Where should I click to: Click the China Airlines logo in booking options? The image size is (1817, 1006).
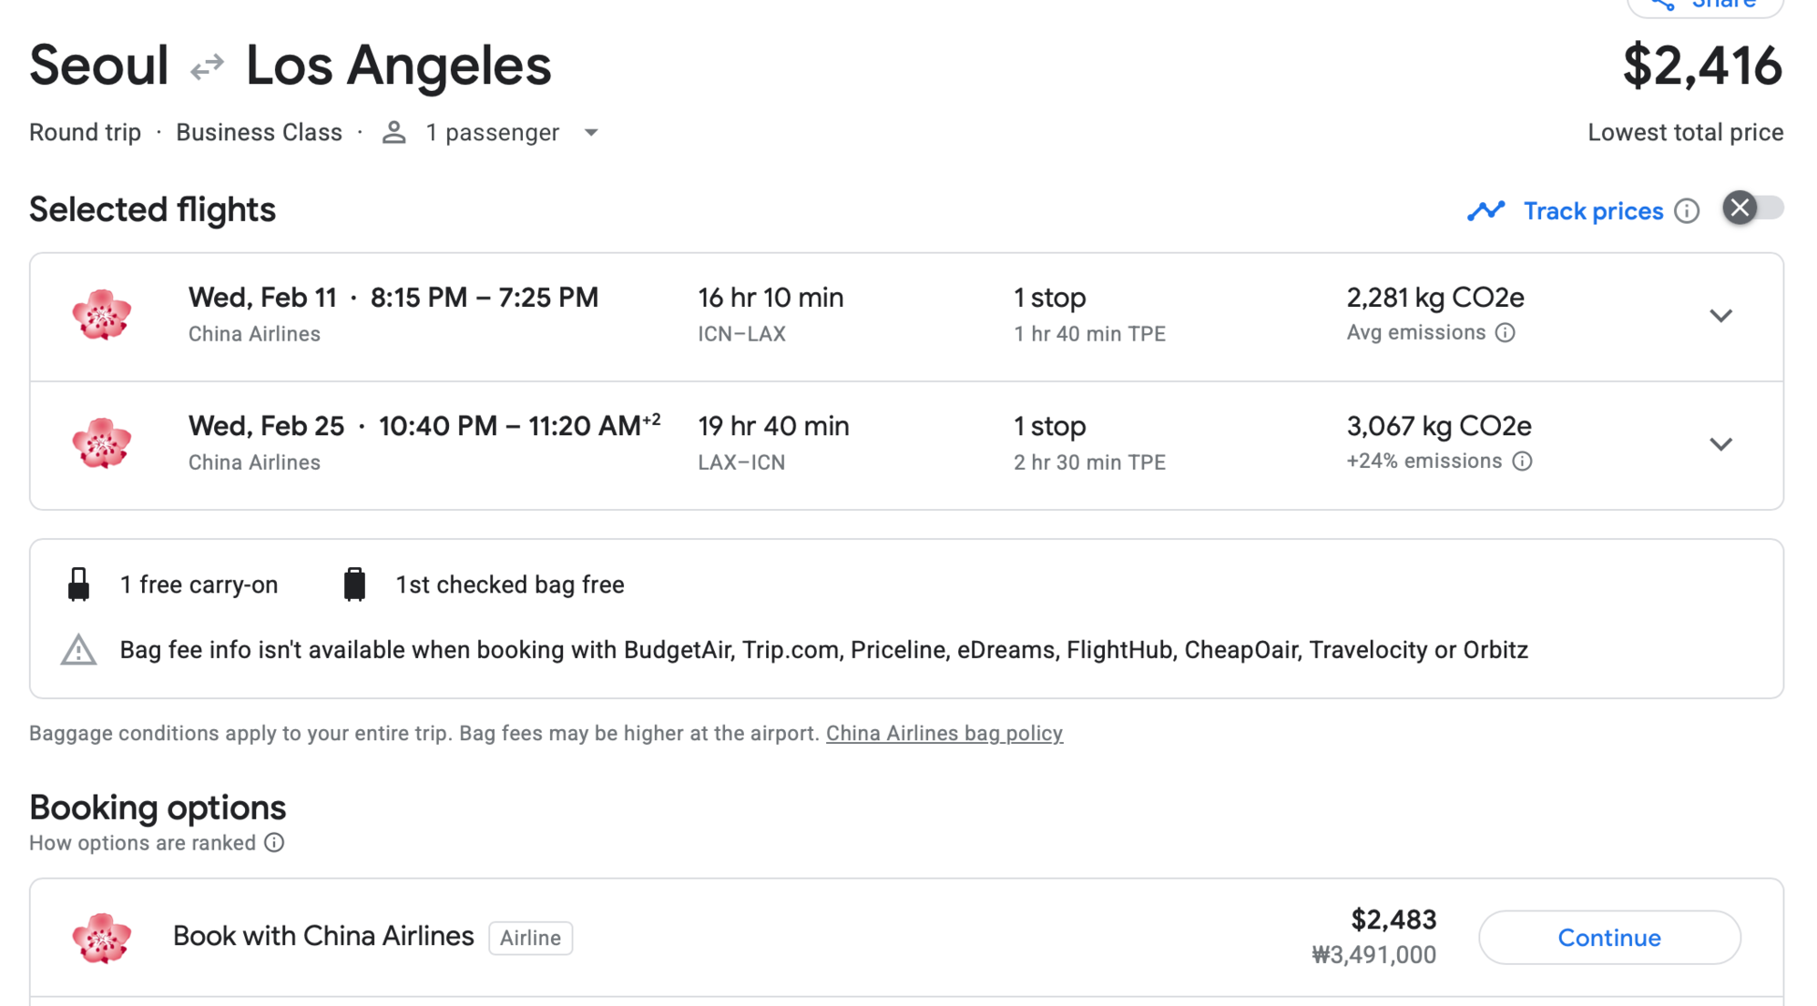click(102, 936)
